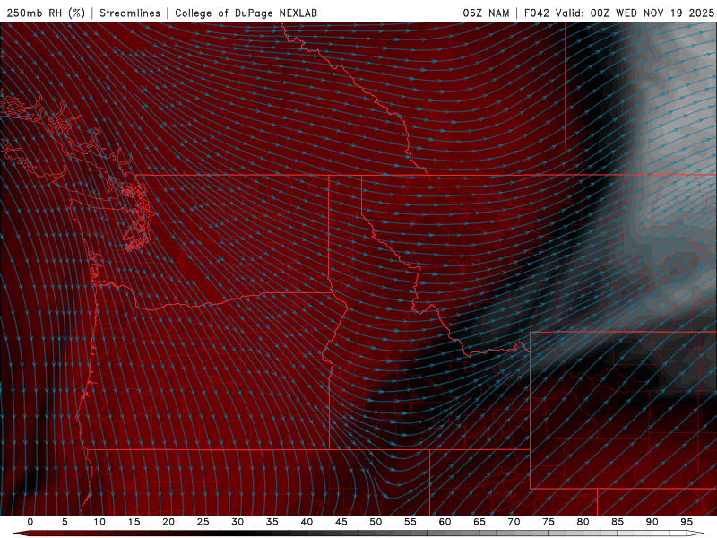
Task: Click the colorbar label '50'
Action: click(x=376, y=522)
